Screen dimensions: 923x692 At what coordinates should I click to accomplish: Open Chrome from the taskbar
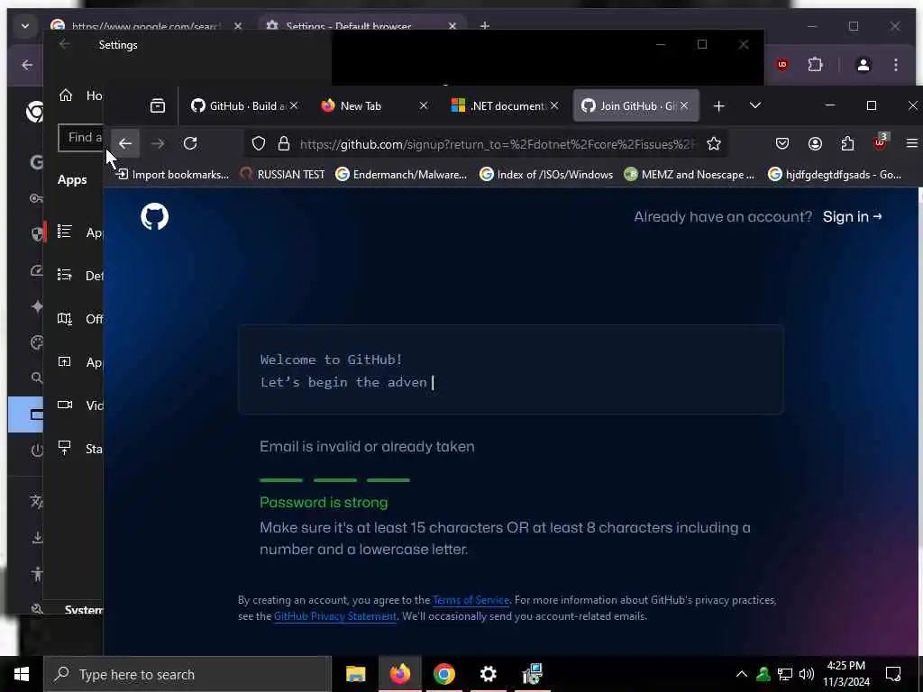(443, 674)
